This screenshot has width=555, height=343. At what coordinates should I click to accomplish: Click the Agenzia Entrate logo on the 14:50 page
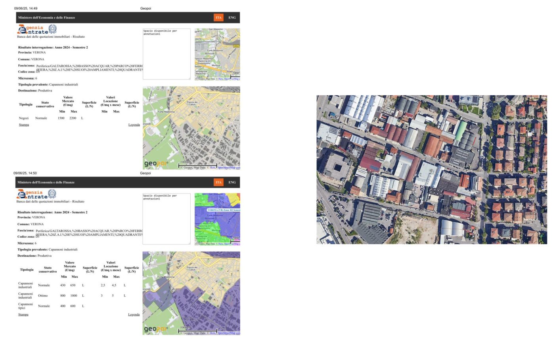pyautogui.click(x=36, y=194)
